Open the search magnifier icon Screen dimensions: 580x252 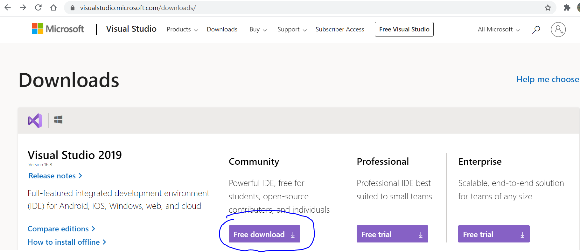click(536, 30)
